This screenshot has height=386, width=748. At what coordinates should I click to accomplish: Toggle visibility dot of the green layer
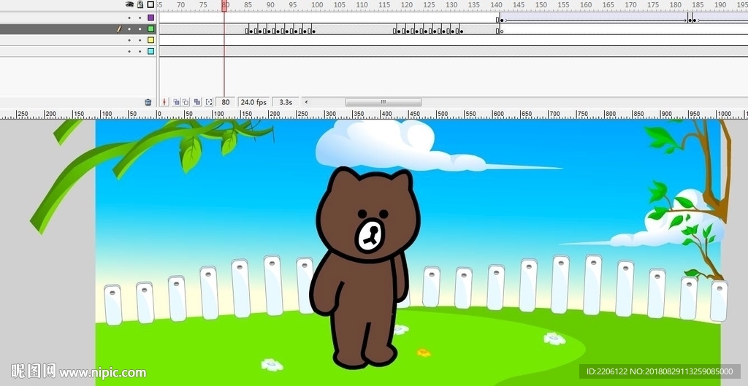point(129,29)
